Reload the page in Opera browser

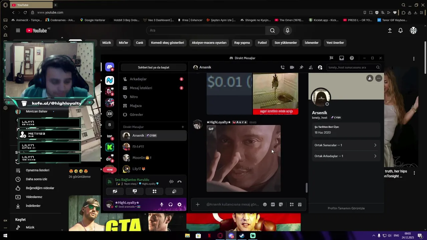25,12
